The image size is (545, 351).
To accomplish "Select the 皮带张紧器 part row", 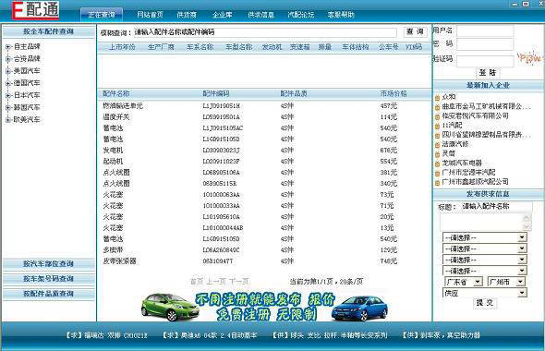I will pyautogui.click(x=264, y=261).
